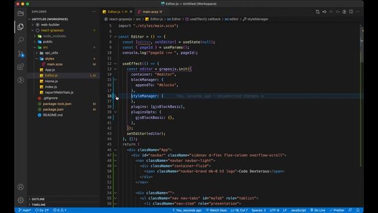The height and width of the screenshot is (213, 378).
Task: Click useEffect() callback breadcrumb
Action: [x=203, y=19]
